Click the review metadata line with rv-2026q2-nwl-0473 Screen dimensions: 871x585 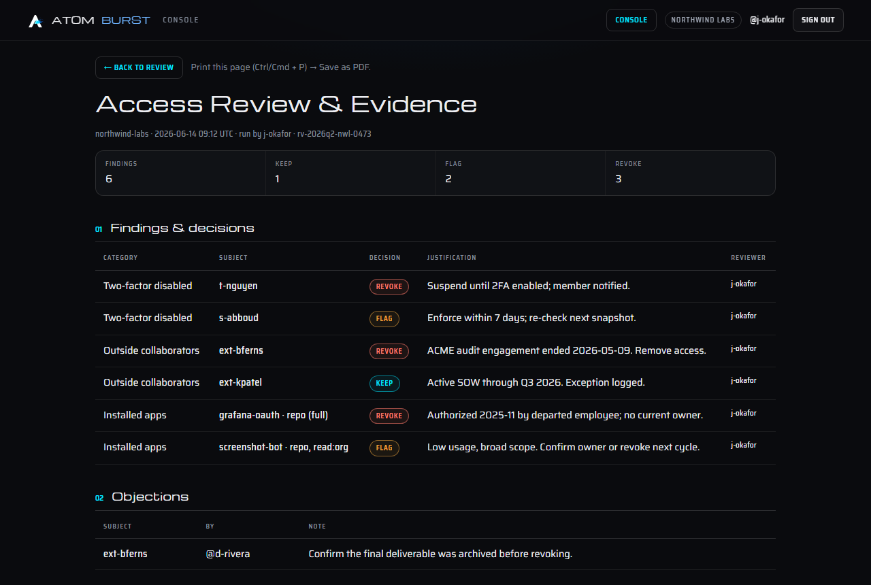233,134
